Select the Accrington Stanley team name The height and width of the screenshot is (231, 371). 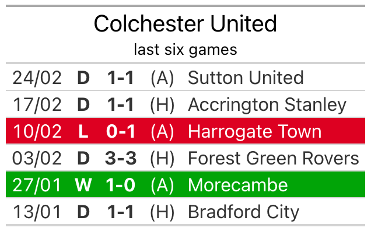(267, 104)
